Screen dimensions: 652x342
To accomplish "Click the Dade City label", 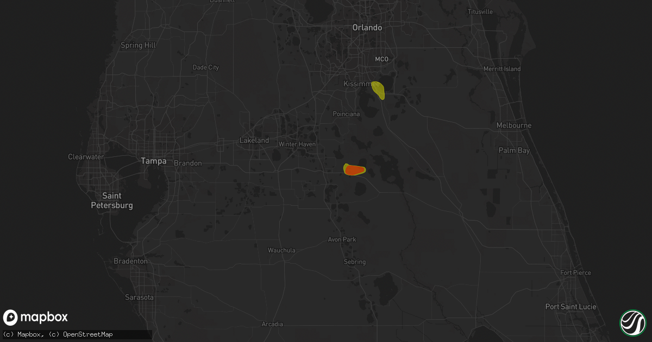I will pos(206,67).
